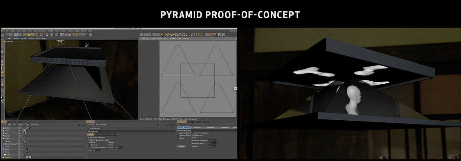Image resolution: width=461 pixels, height=161 pixels.
Task: Uncheck Only Visible Elements checkbox
Action: point(89,147)
